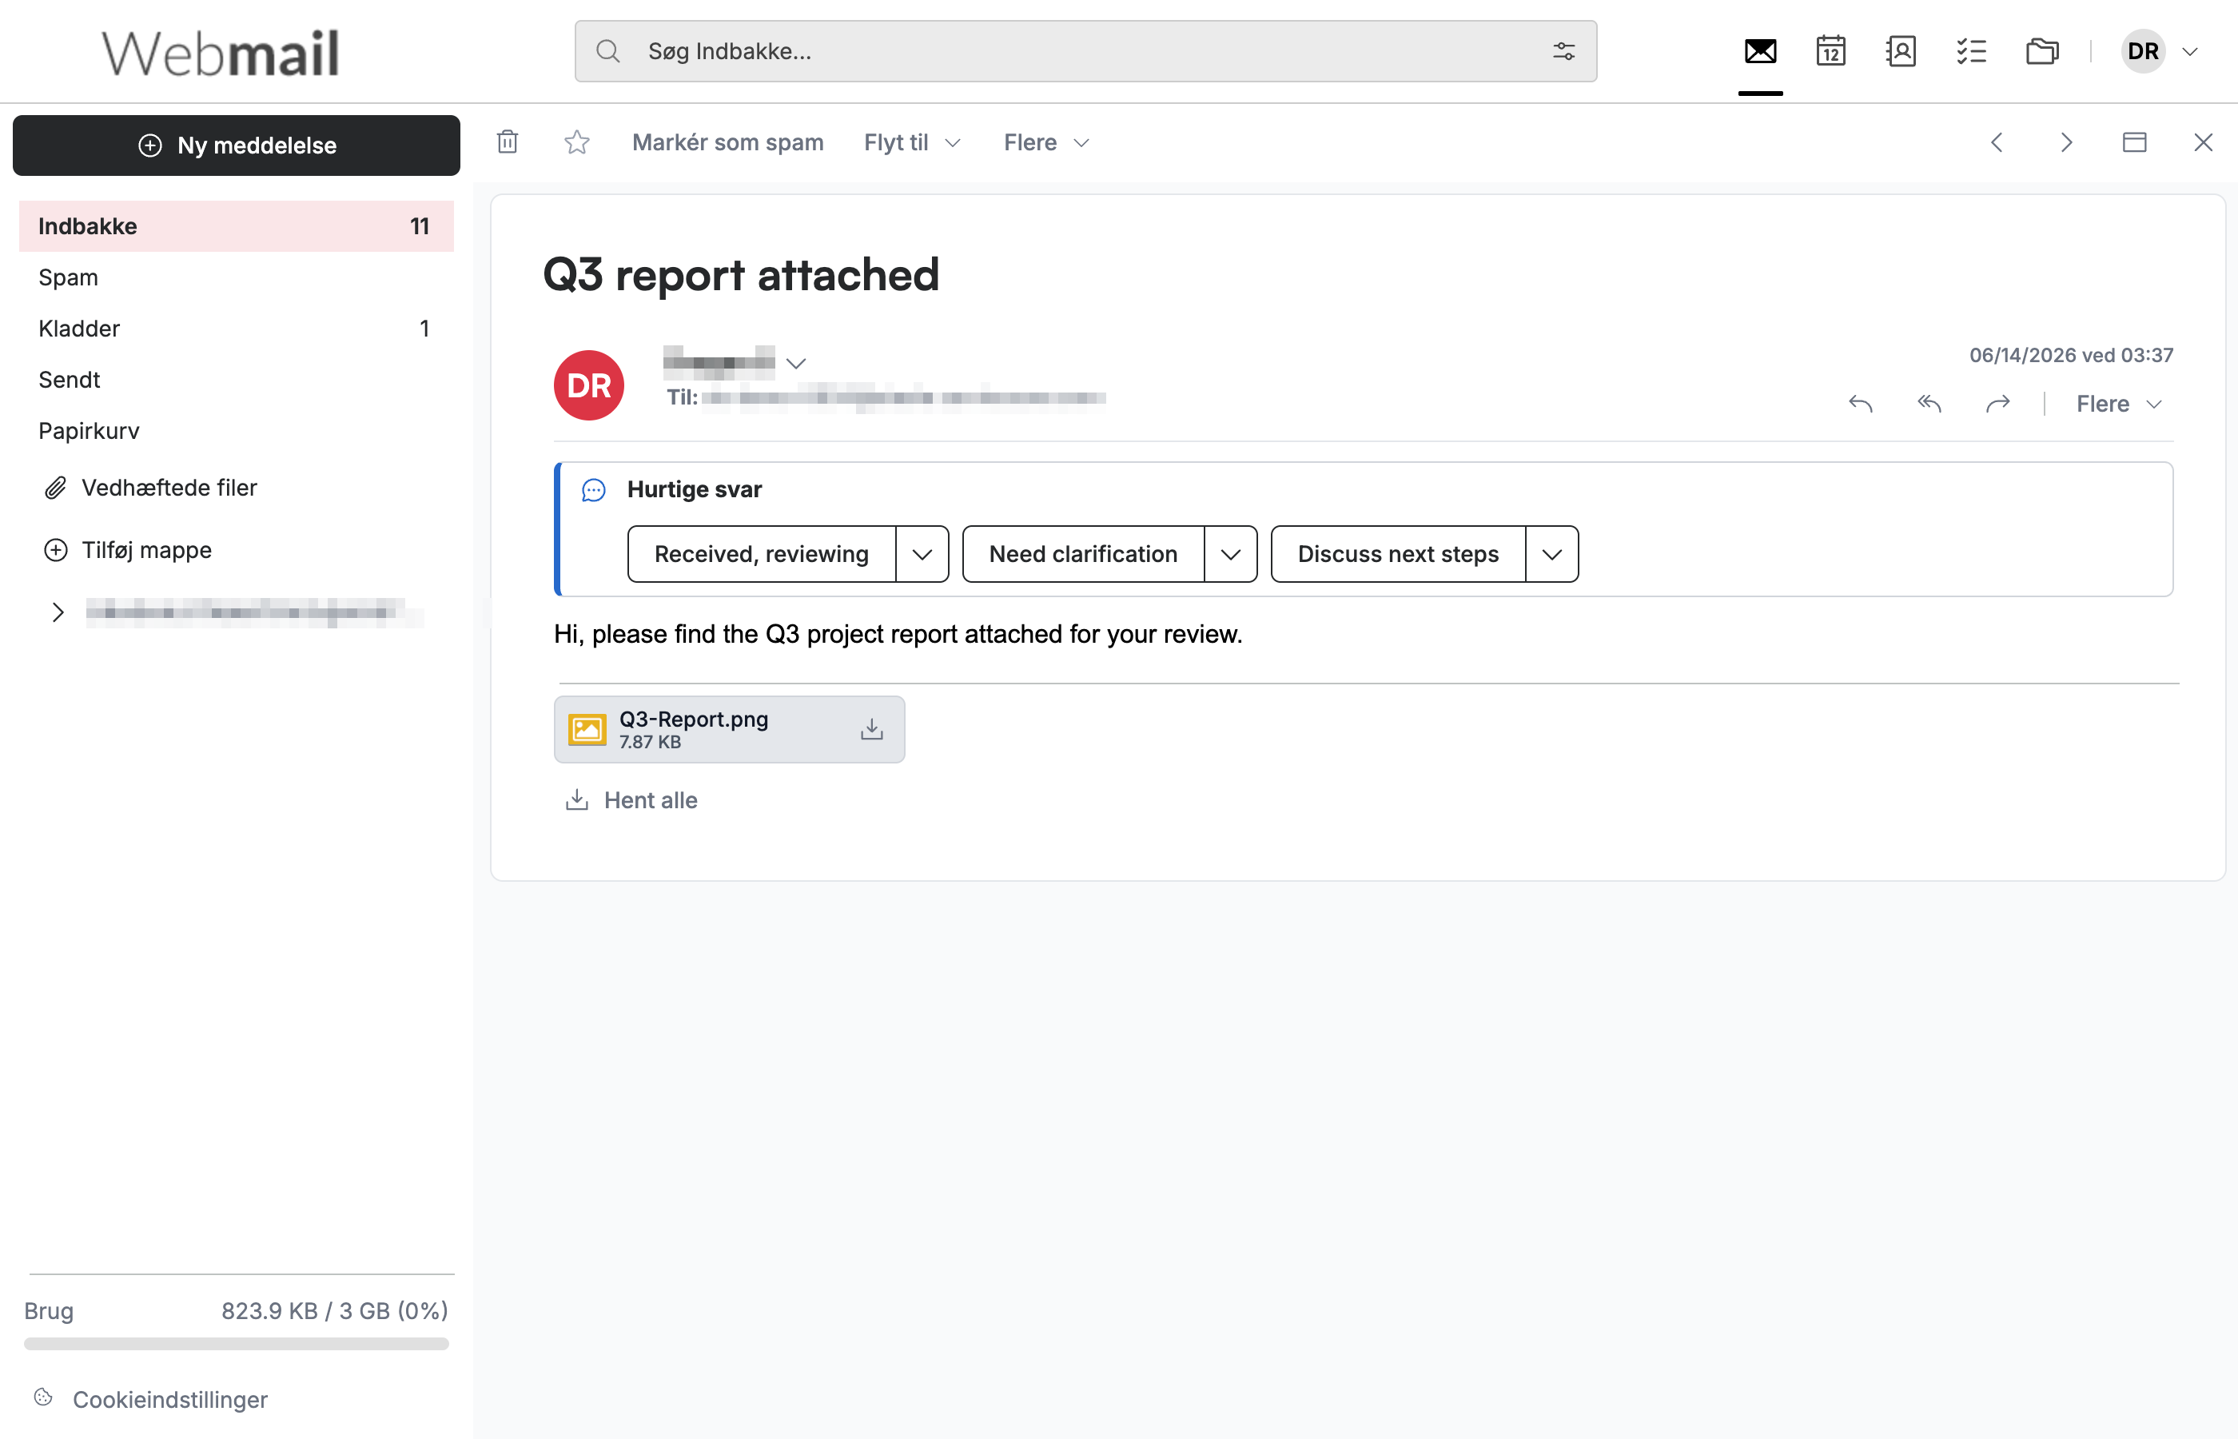Viewport: 2238px width, 1439px height.
Task: Choose quick reply Need clarification
Action: click(x=1082, y=554)
